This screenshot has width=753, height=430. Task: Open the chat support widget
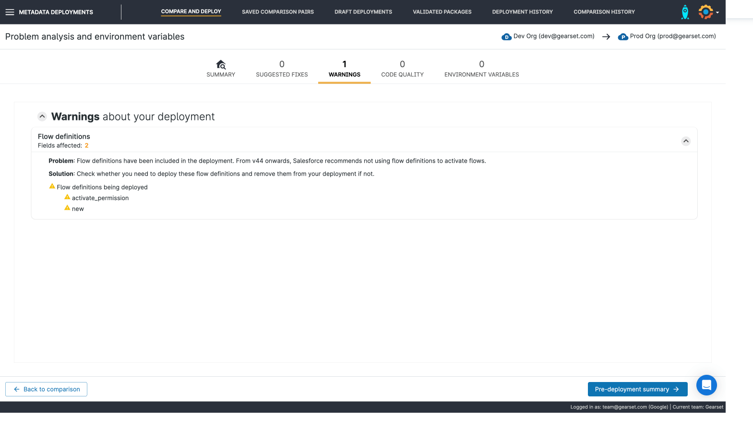(706, 385)
